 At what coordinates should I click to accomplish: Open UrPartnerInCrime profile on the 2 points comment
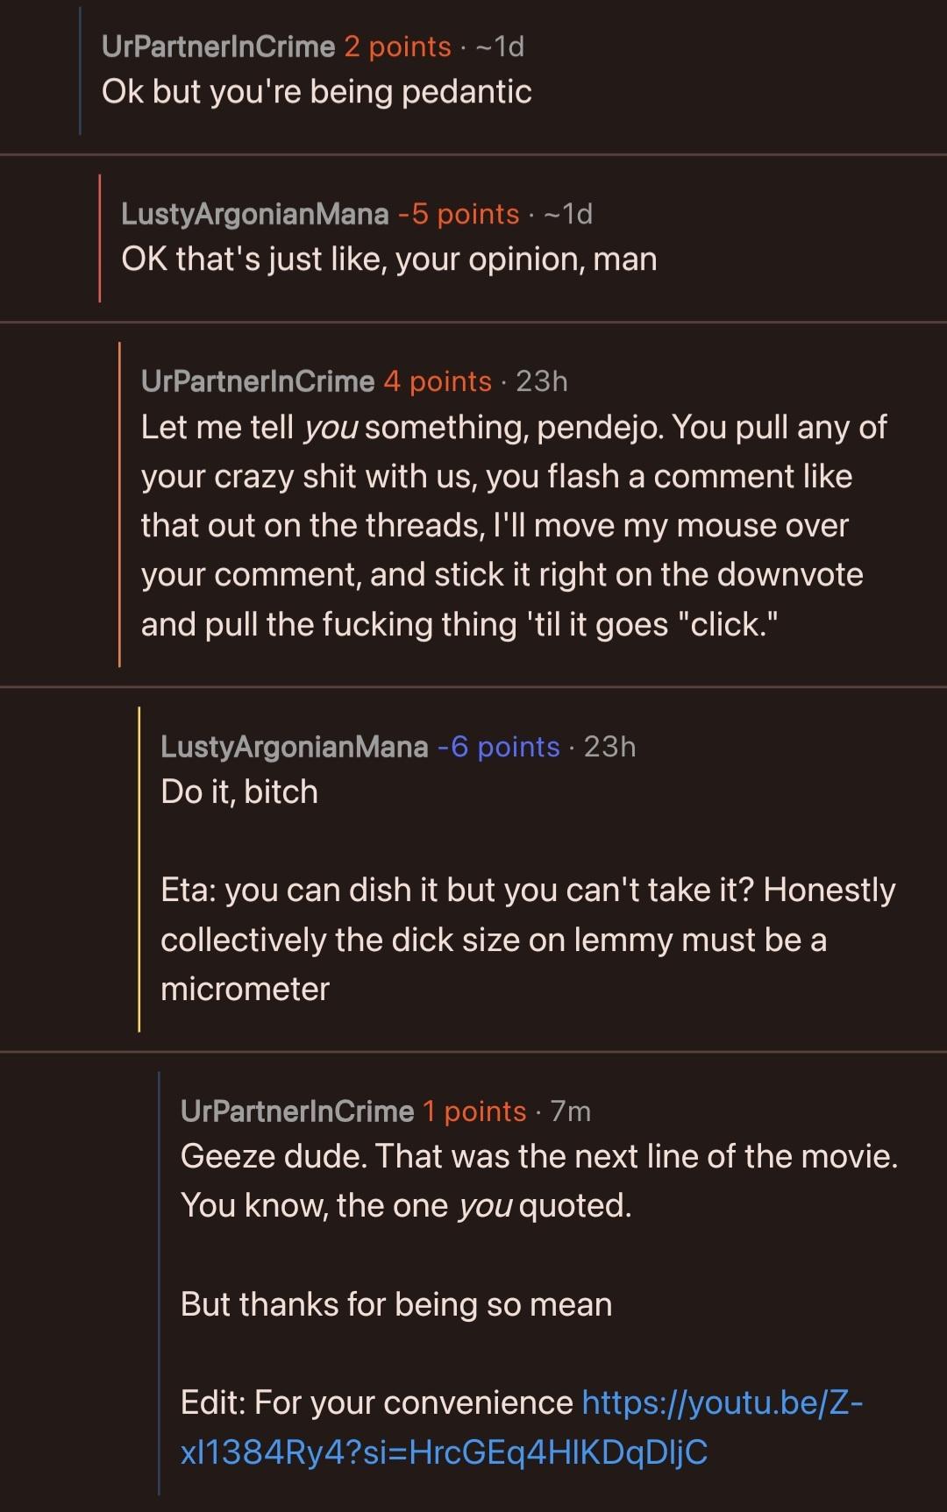[x=218, y=46]
